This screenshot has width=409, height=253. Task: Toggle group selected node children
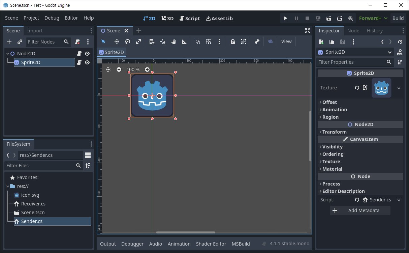click(244, 41)
